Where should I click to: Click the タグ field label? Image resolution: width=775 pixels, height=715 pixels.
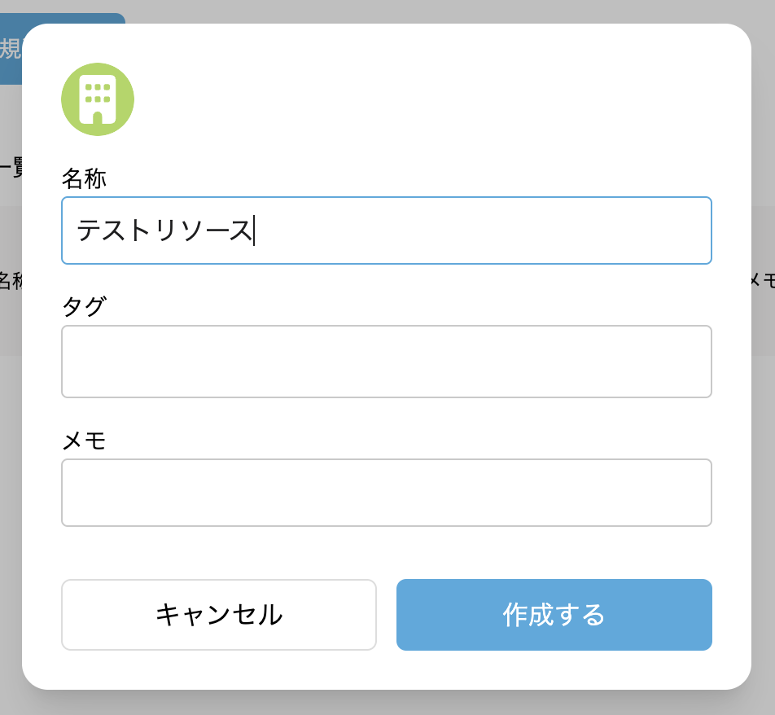[84, 307]
